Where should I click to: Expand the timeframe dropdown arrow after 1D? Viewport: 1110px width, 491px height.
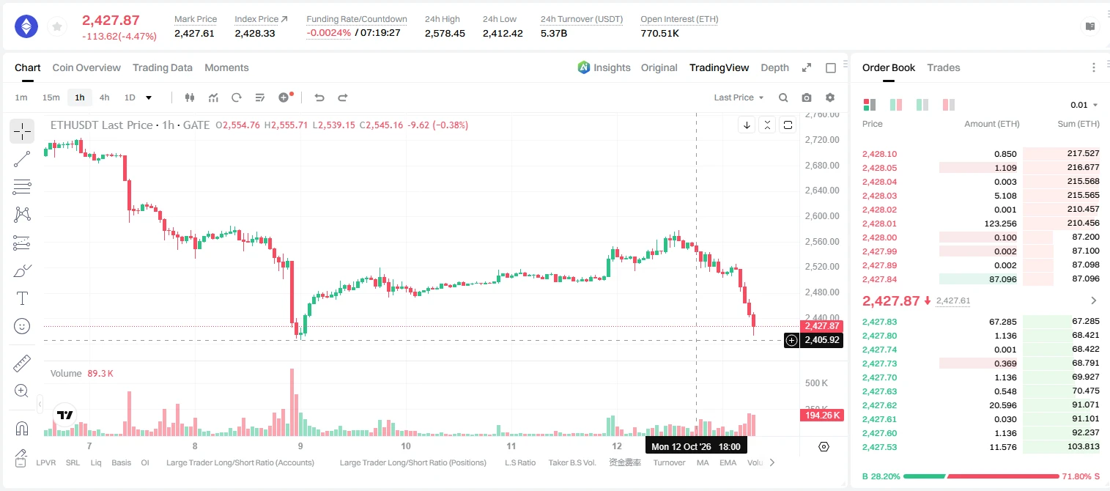[x=149, y=97]
